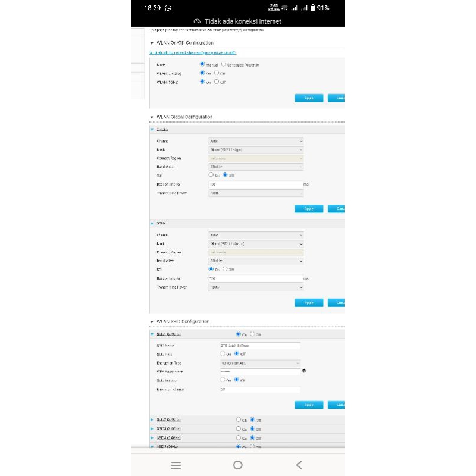
Task: Select Manual mode radio button
Action: 202,64
